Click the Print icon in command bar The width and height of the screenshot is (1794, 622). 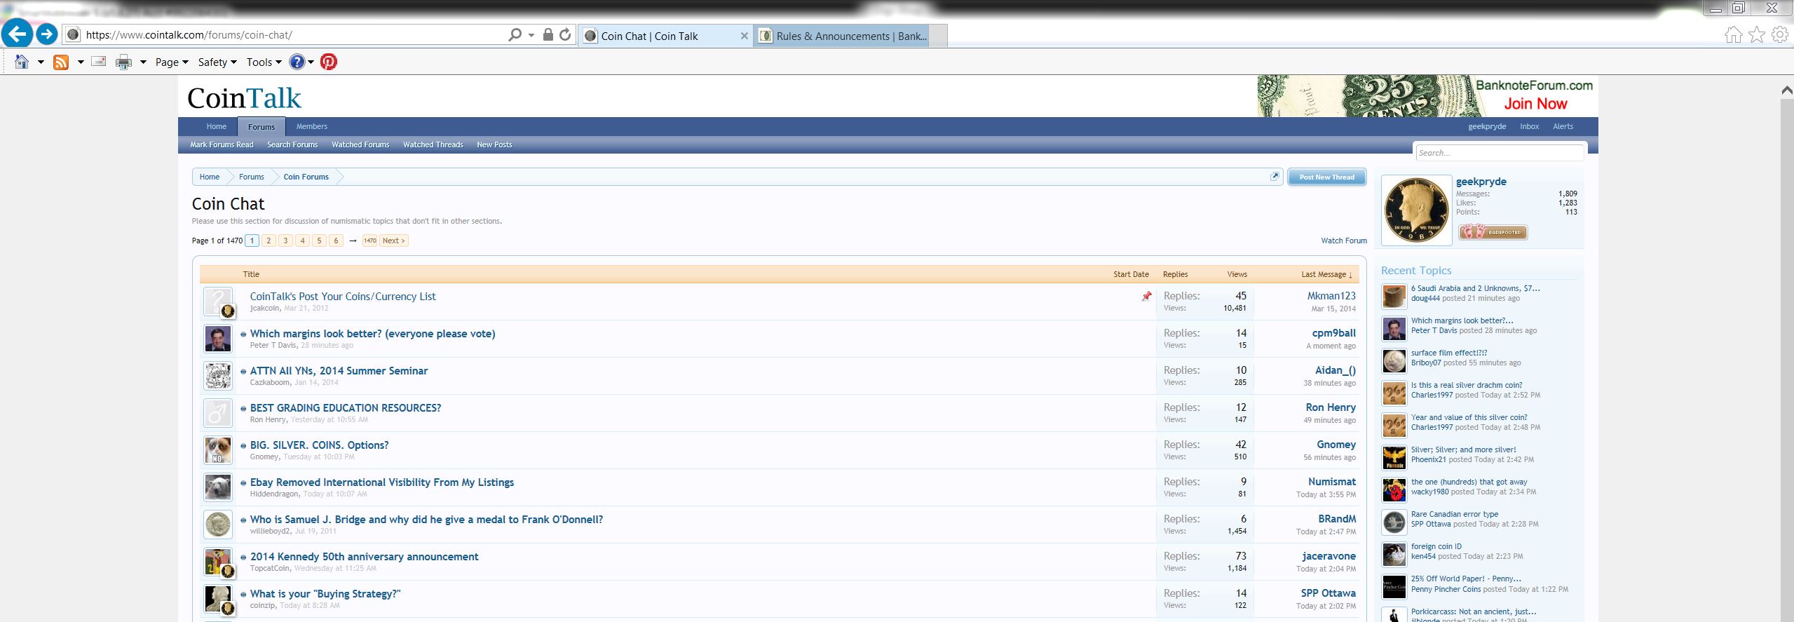click(123, 62)
